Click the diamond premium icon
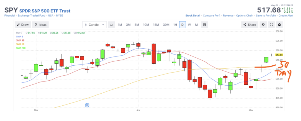Viewport: 301px width, 121px height. [263, 25]
